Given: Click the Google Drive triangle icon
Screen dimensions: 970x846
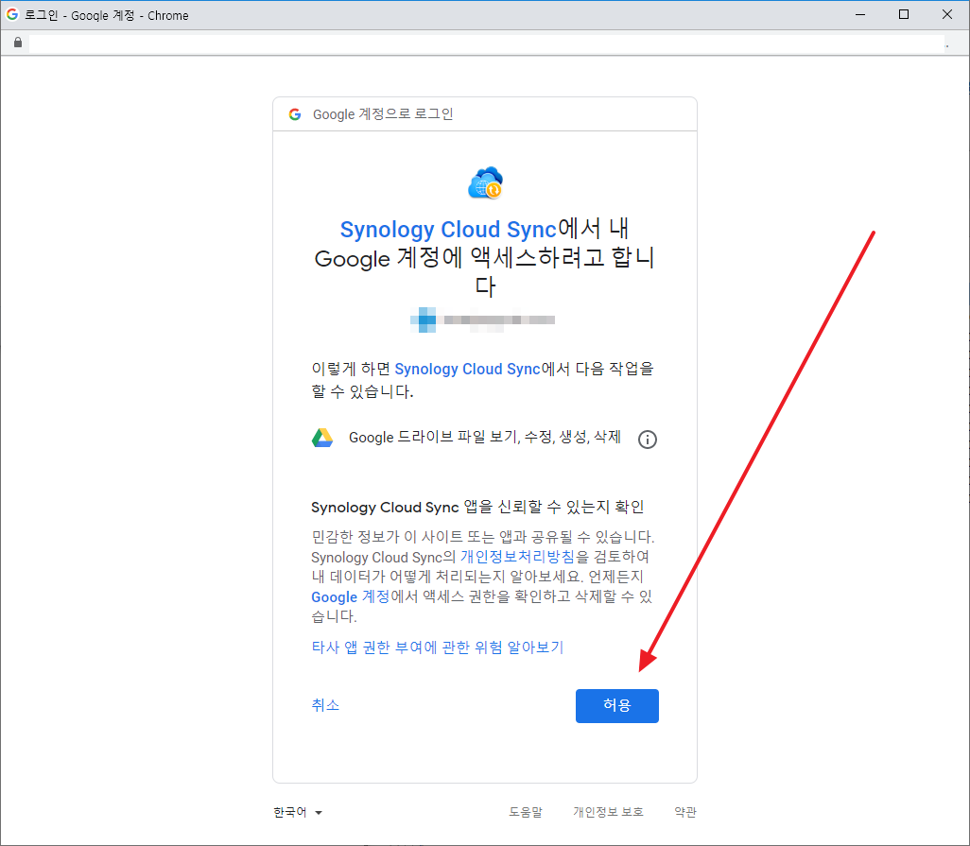Looking at the screenshot, I should tap(322, 438).
